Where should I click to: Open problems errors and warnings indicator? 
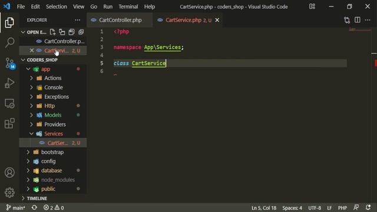click(54, 207)
